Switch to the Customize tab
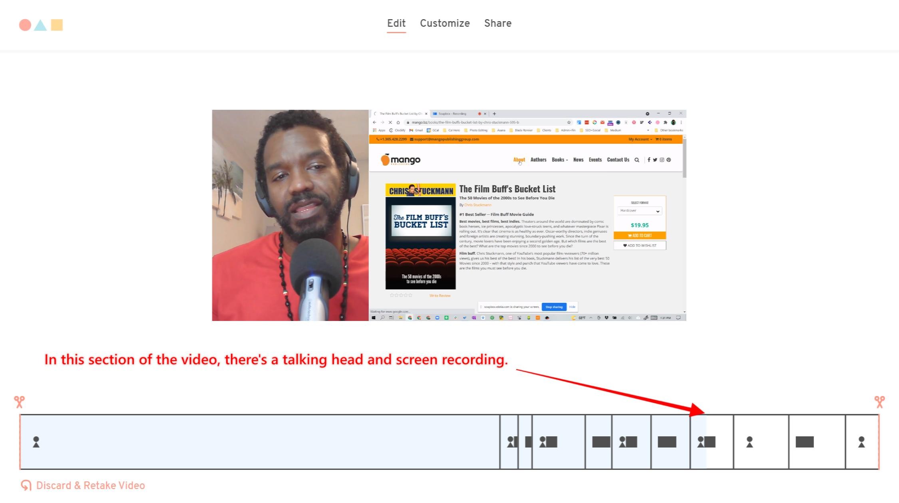899x503 pixels. [444, 23]
